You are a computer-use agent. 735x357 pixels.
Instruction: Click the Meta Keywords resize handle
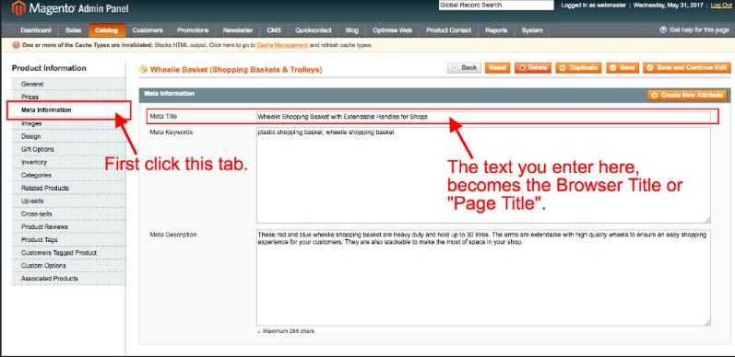click(707, 220)
